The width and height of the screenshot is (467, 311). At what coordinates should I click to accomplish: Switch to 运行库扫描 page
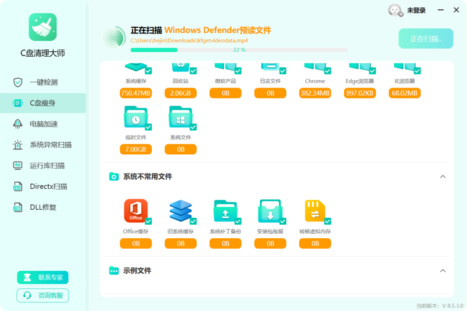coord(43,165)
